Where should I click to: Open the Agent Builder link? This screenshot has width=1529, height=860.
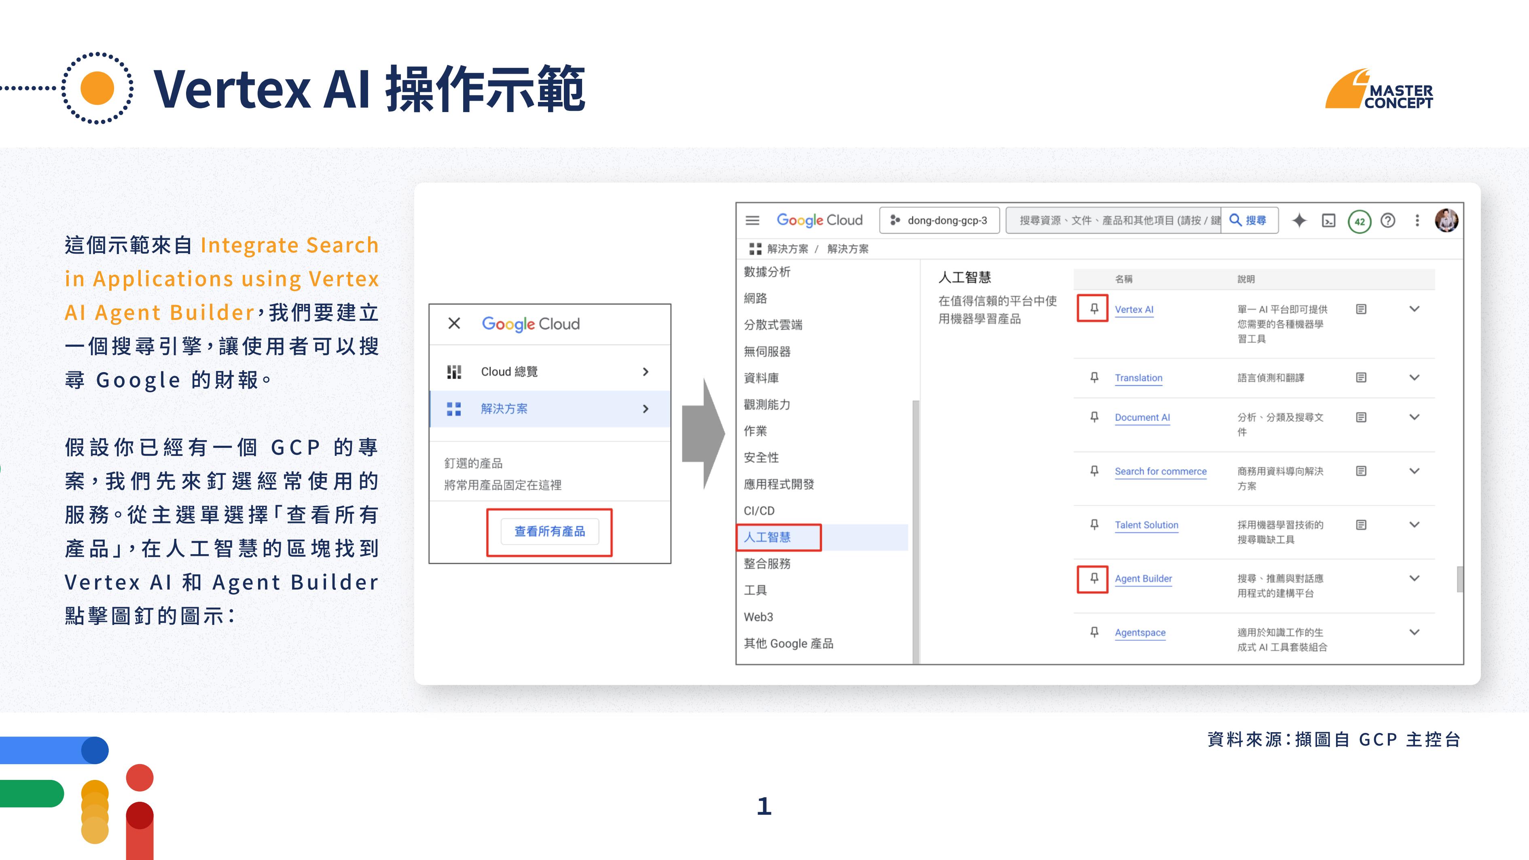pyautogui.click(x=1143, y=579)
